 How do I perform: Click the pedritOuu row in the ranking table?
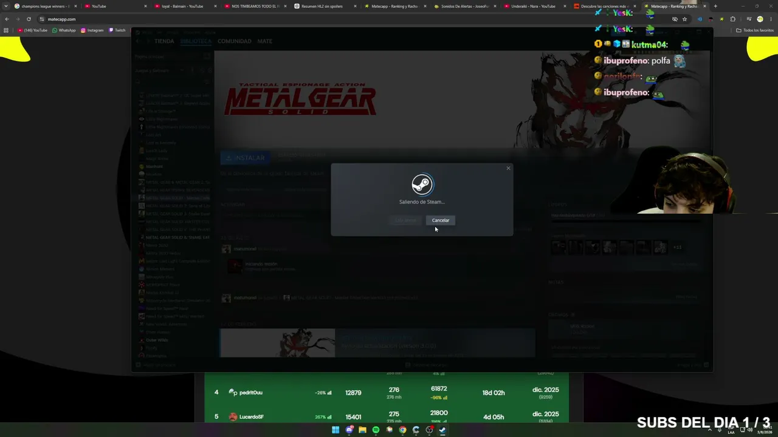click(x=387, y=393)
